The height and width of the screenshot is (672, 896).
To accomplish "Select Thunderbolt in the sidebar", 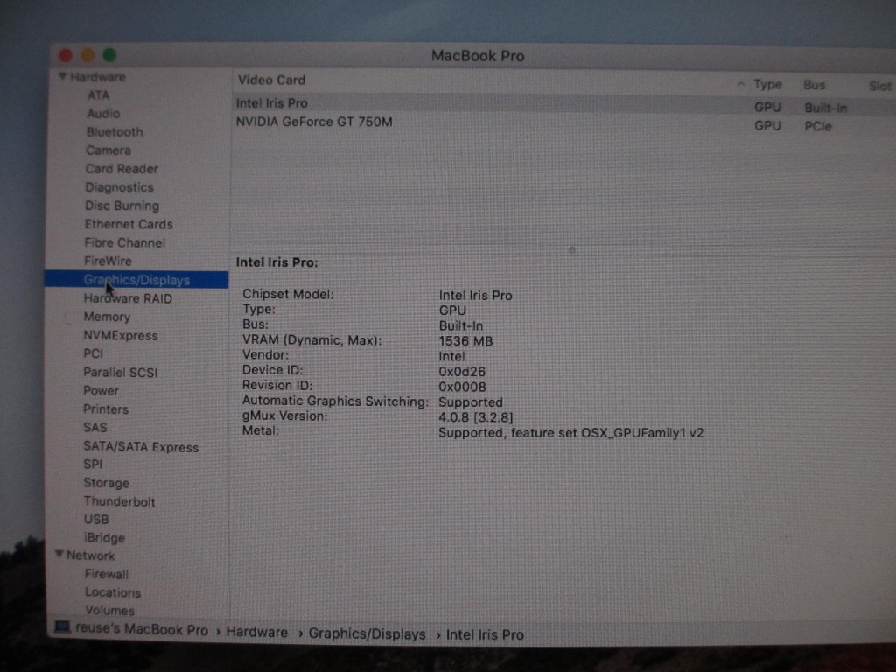I will [119, 501].
